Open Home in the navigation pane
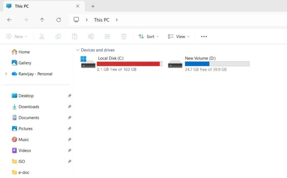The width and height of the screenshot is (287, 178). tap(21, 52)
